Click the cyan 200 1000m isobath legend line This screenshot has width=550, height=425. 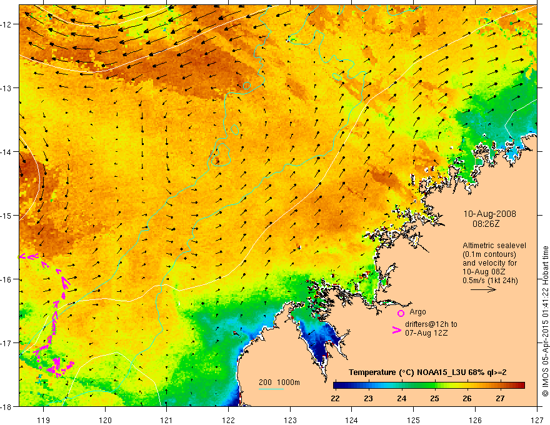click(x=271, y=389)
